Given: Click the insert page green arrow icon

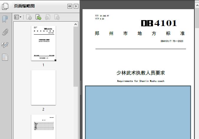Looking at the screenshot, I should tap(38, 17).
